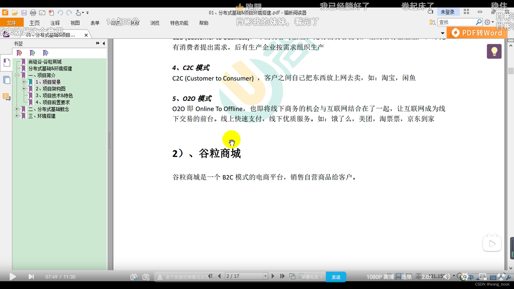Undo the last action

61,12
